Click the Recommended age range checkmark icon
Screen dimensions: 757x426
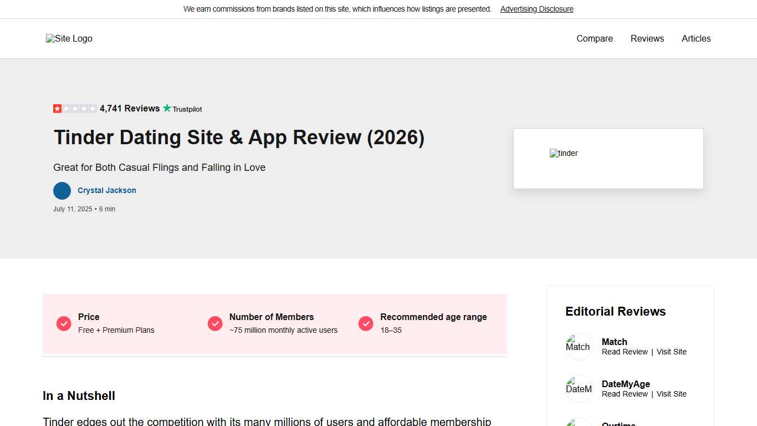pos(366,323)
